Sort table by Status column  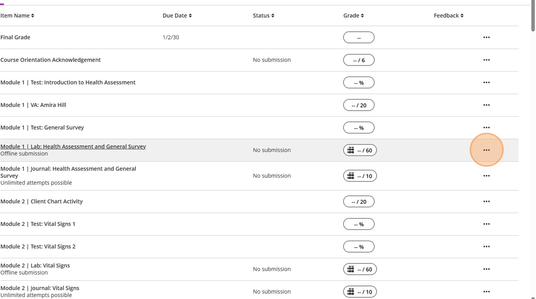(x=264, y=16)
